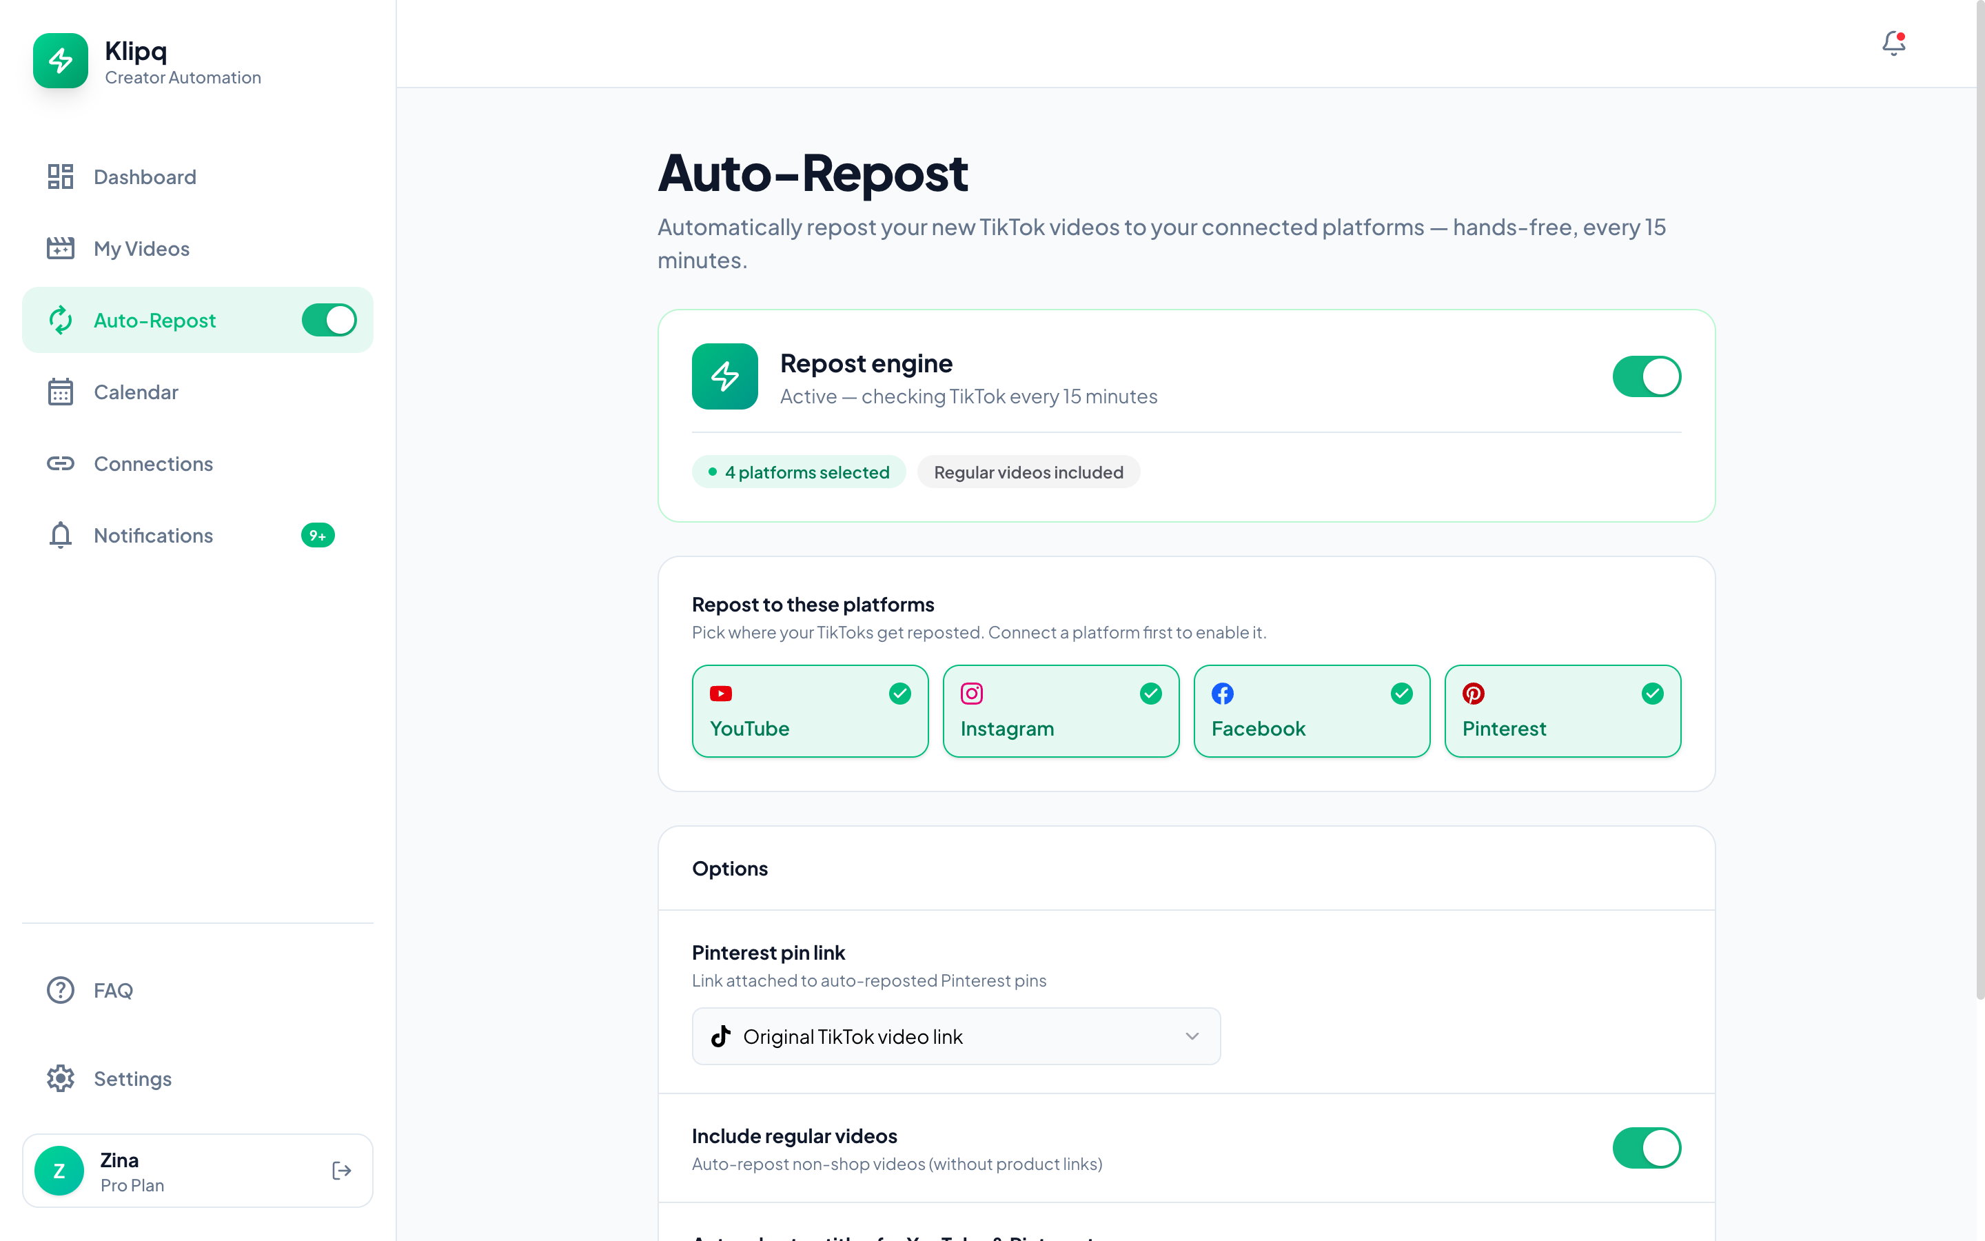Click the Pinterest pin link label
The width and height of the screenshot is (1985, 1241).
[768, 952]
